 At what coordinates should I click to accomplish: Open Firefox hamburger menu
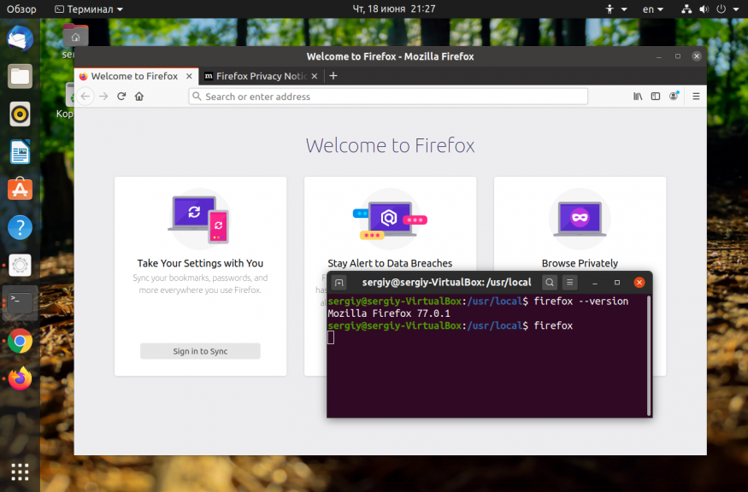click(696, 97)
